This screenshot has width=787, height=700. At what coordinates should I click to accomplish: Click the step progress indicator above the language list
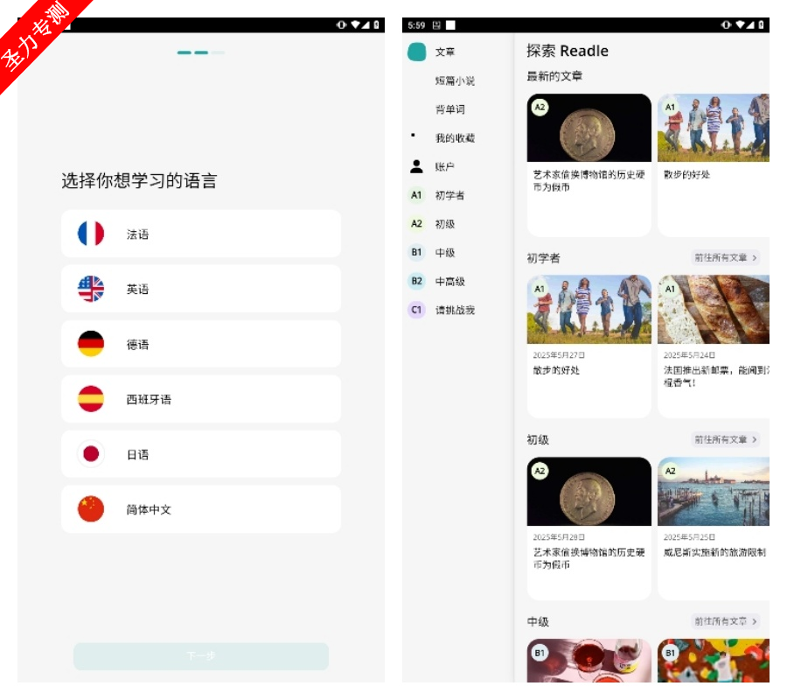click(x=201, y=52)
